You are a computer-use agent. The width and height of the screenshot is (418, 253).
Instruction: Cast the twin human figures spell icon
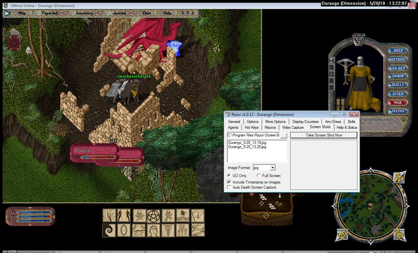[124, 215]
